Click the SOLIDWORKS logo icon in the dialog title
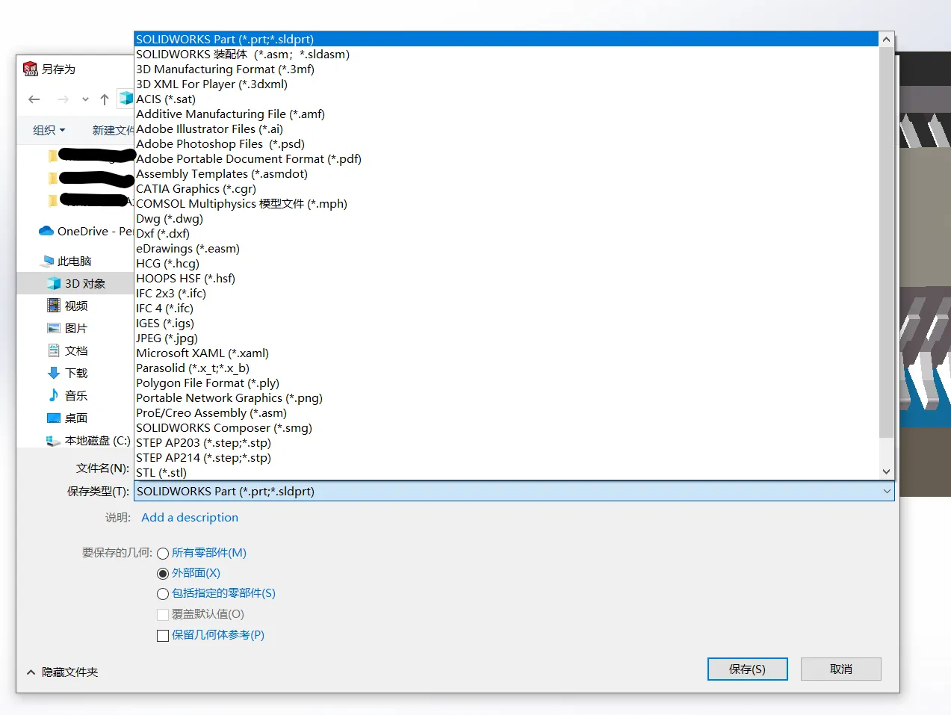The image size is (951, 715). [x=31, y=69]
